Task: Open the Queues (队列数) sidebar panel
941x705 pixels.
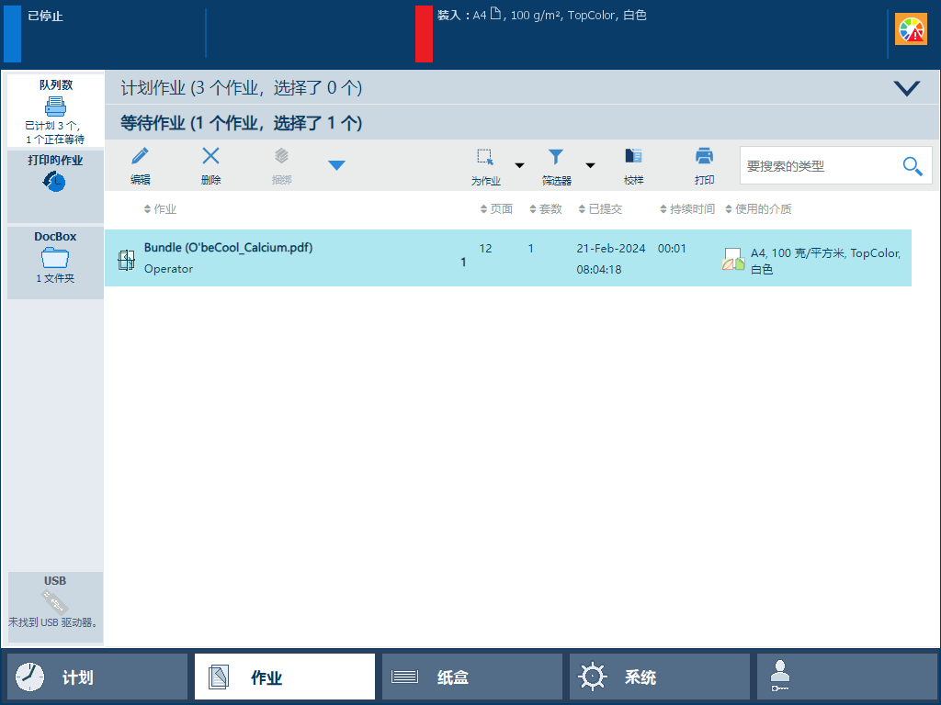Action: point(55,111)
